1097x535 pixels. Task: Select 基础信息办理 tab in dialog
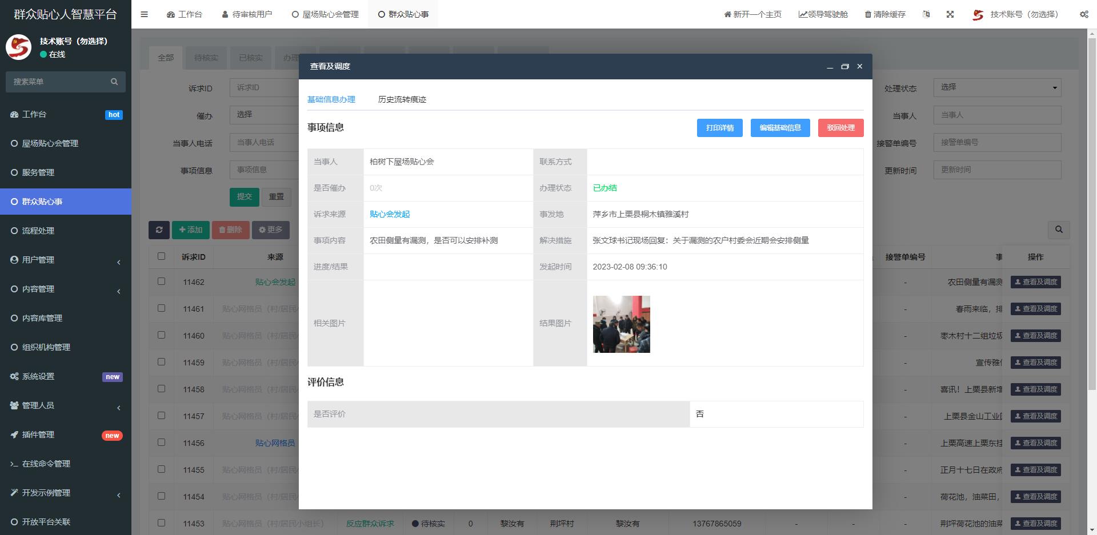[x=331, y=99]
